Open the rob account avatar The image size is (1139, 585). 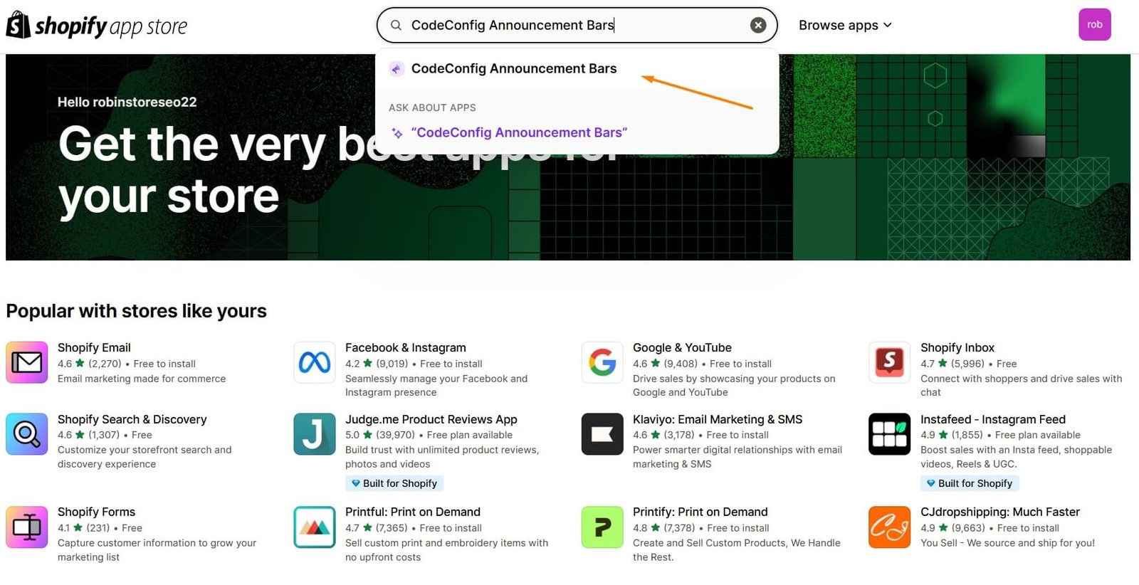pos(1095,25)
